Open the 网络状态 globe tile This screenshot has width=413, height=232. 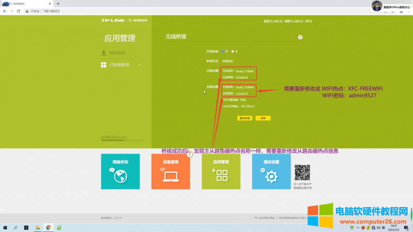click(x=120, y=172)
